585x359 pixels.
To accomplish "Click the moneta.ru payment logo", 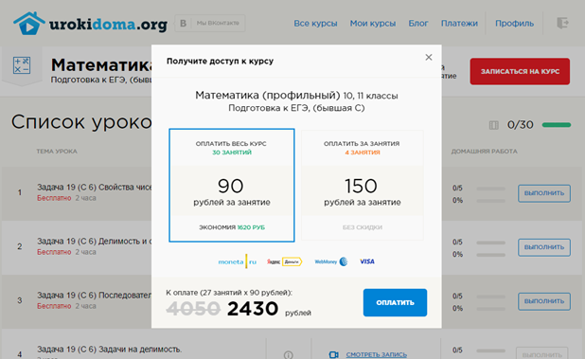I will click(238, 261).
